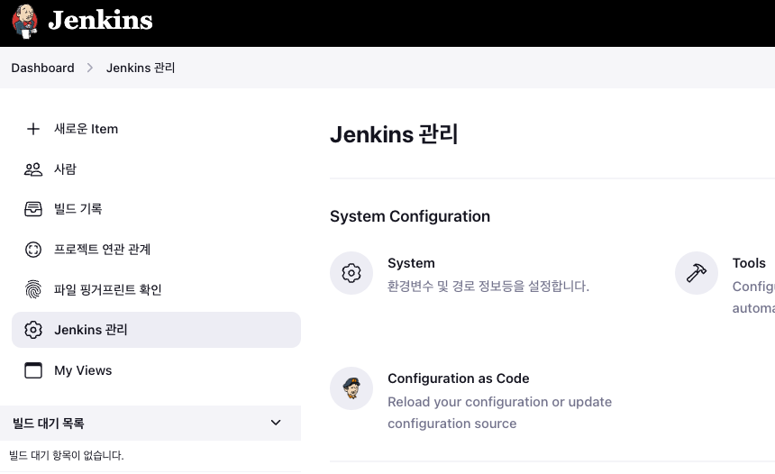Click the Configuration as Code icon
This screenshot has width=775, height=474.
coord(351,388)
